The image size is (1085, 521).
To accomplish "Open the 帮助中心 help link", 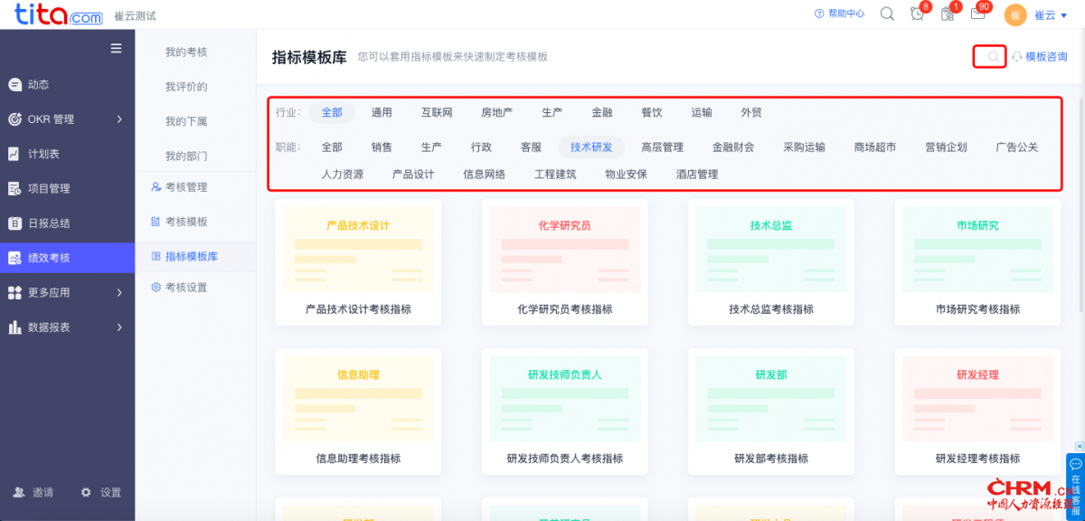I will click(839, 14).
